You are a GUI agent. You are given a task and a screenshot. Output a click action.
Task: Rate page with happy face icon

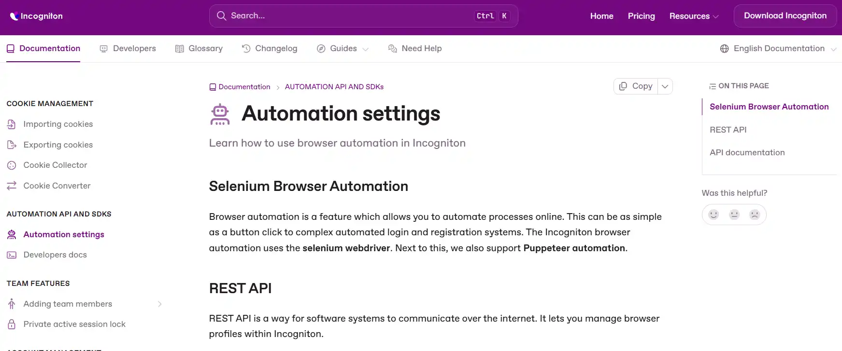pyautogui.click(x=714, y=214)
